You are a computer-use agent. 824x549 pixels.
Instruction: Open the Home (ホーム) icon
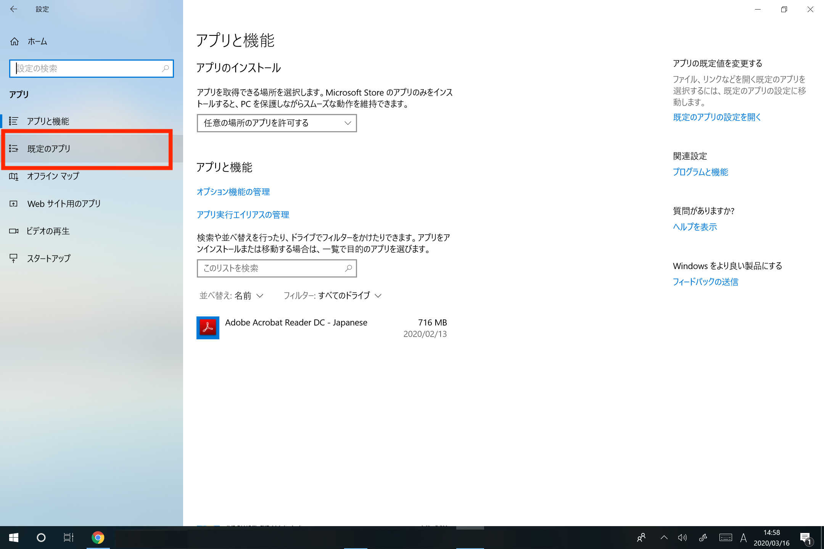click(14, 41)
